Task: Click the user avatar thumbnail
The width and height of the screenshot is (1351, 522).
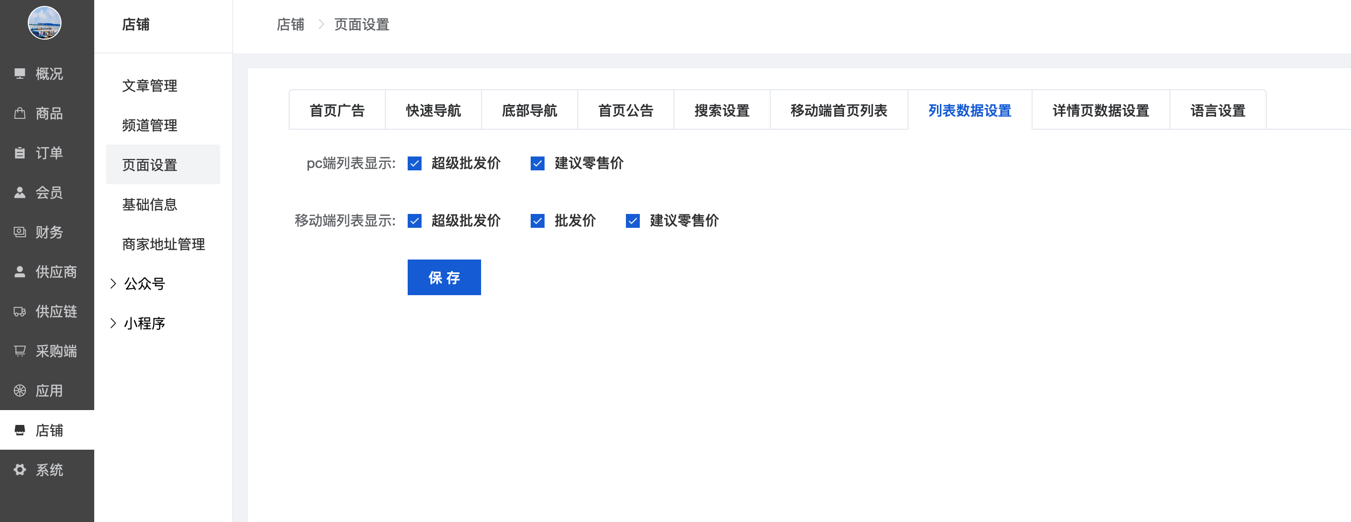Action: tap(45, 23)
